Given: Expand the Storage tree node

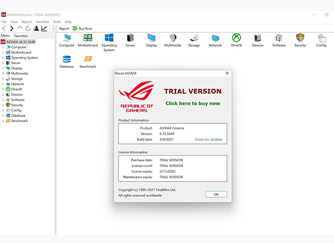Looking at the screenshot, I should (x=3, y=78).
